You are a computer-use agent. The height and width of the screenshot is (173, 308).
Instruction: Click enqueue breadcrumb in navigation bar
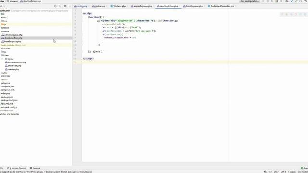[x=12, y=1]
